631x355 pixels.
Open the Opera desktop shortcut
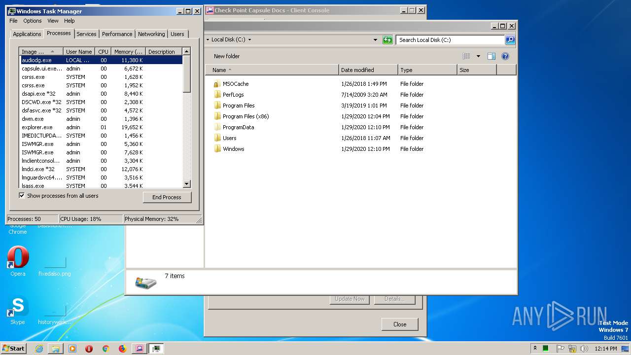pos(18,261)
